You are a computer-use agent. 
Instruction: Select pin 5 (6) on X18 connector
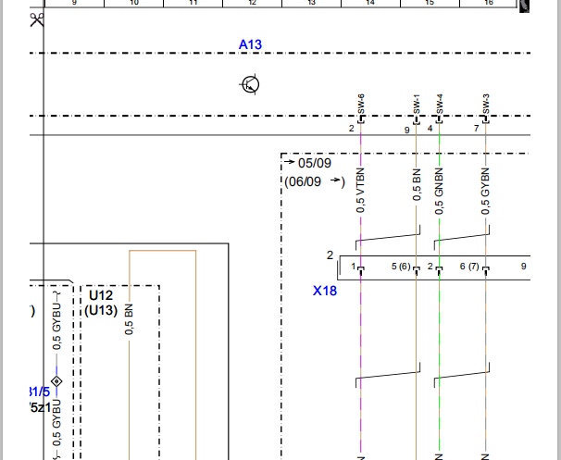[401, 267]
